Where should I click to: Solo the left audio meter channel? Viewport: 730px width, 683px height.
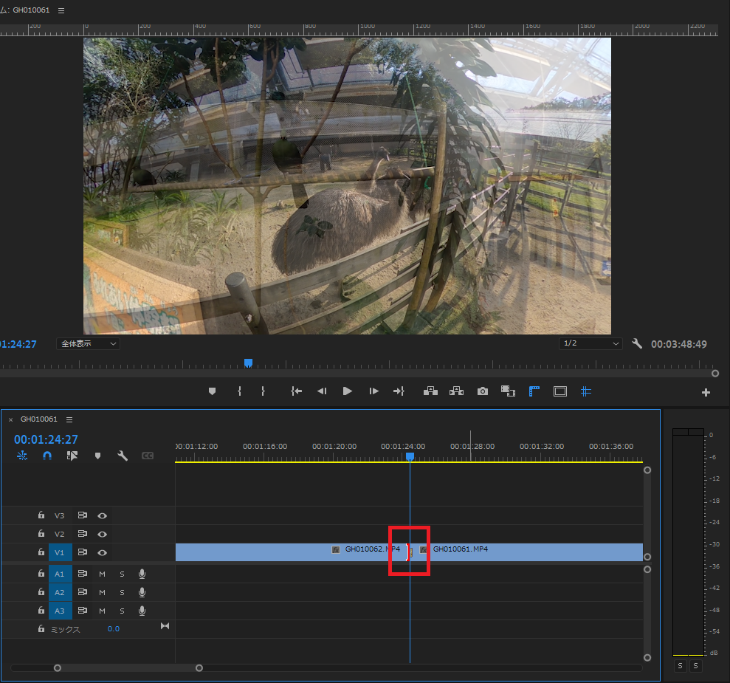[681, 666]
